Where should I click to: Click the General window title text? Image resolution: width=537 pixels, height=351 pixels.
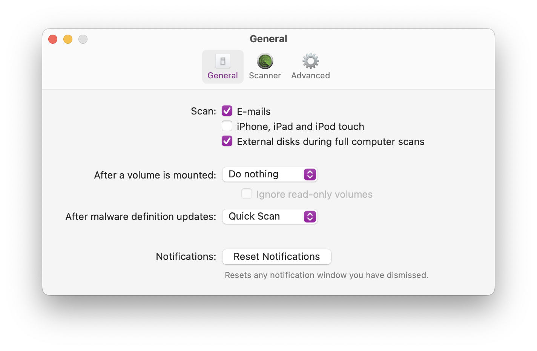point(268,39)
